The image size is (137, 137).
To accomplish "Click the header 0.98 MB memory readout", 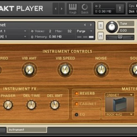I will pos(105,12).
